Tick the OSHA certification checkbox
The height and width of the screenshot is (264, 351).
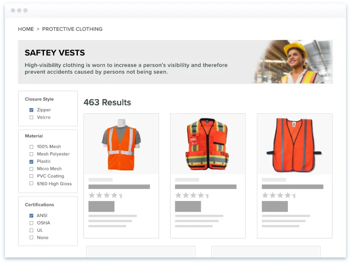coord(32,223)
